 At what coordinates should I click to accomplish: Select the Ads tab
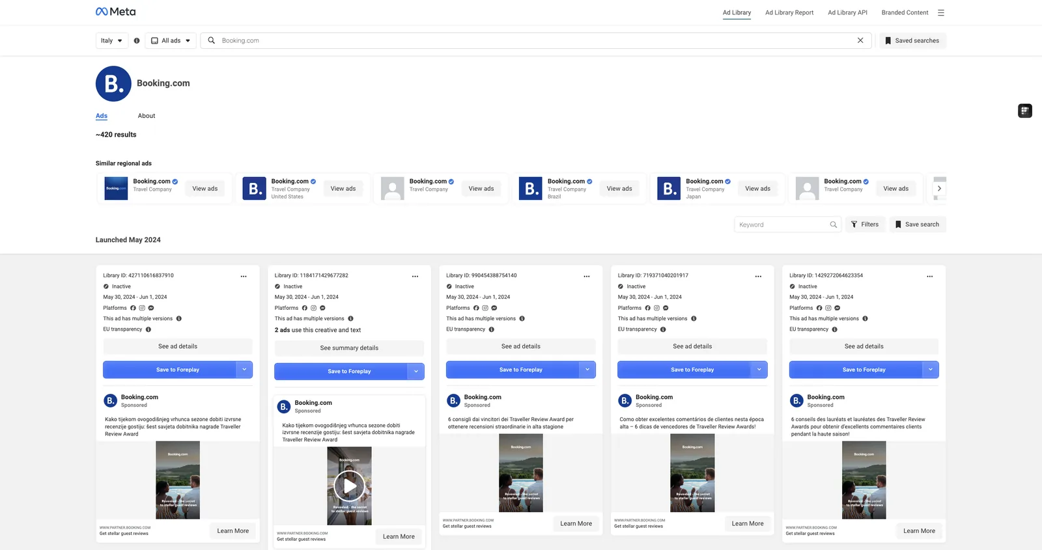(102, 116)
